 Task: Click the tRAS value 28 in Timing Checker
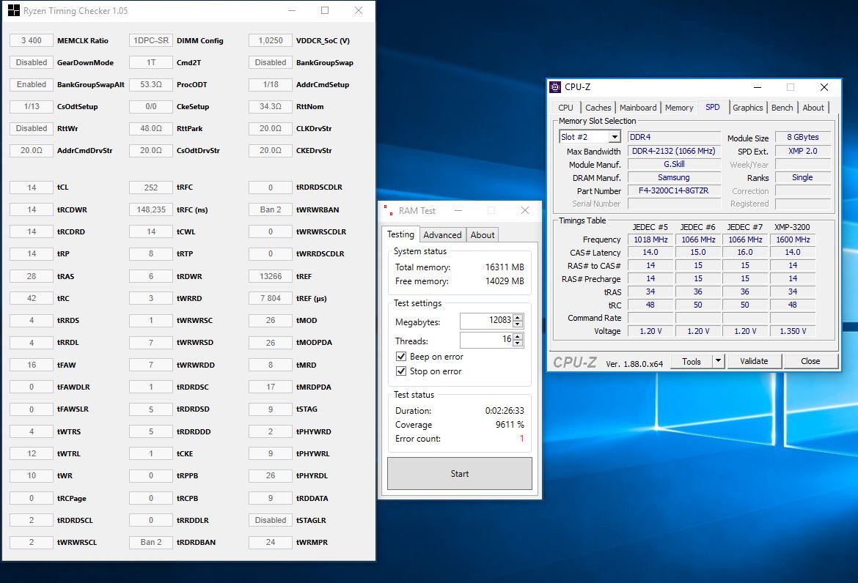[32, 276]
